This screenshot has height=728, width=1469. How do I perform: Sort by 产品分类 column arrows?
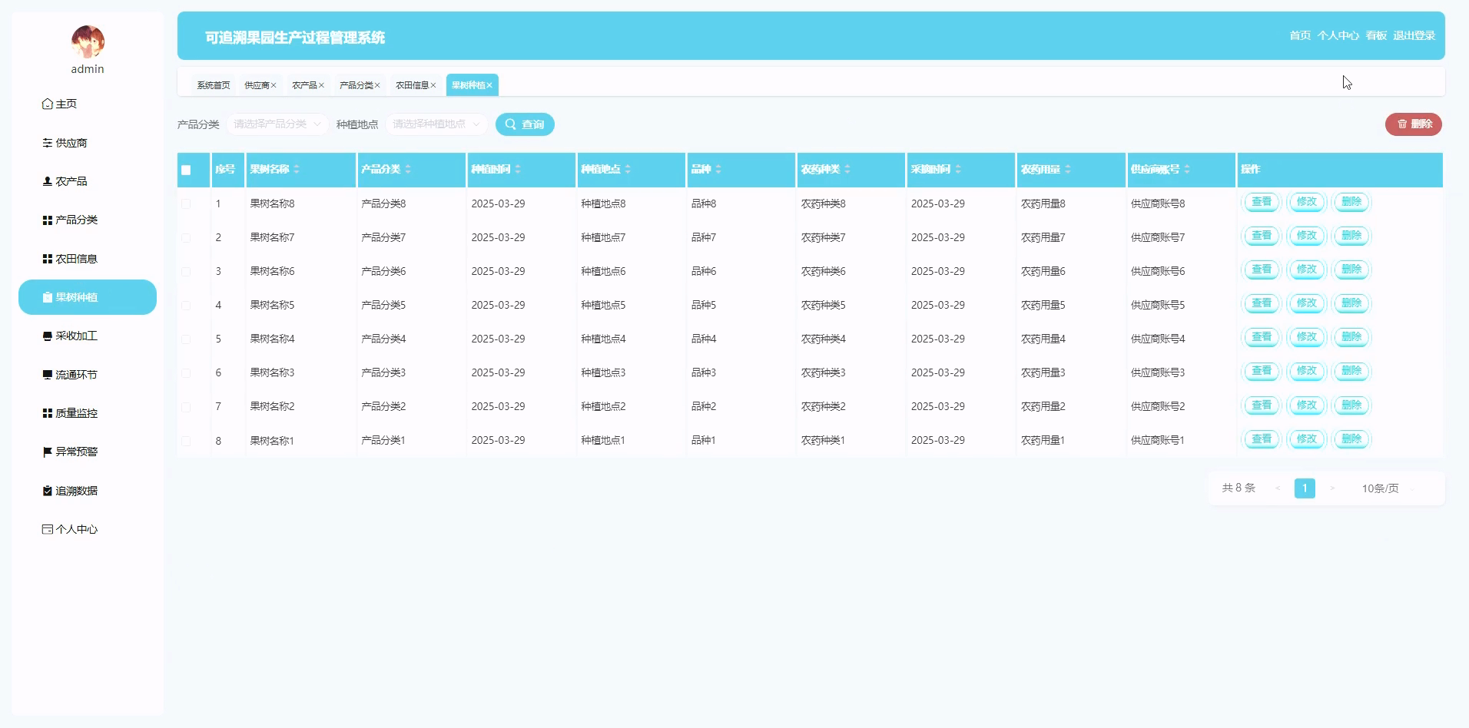click(408, 169)
